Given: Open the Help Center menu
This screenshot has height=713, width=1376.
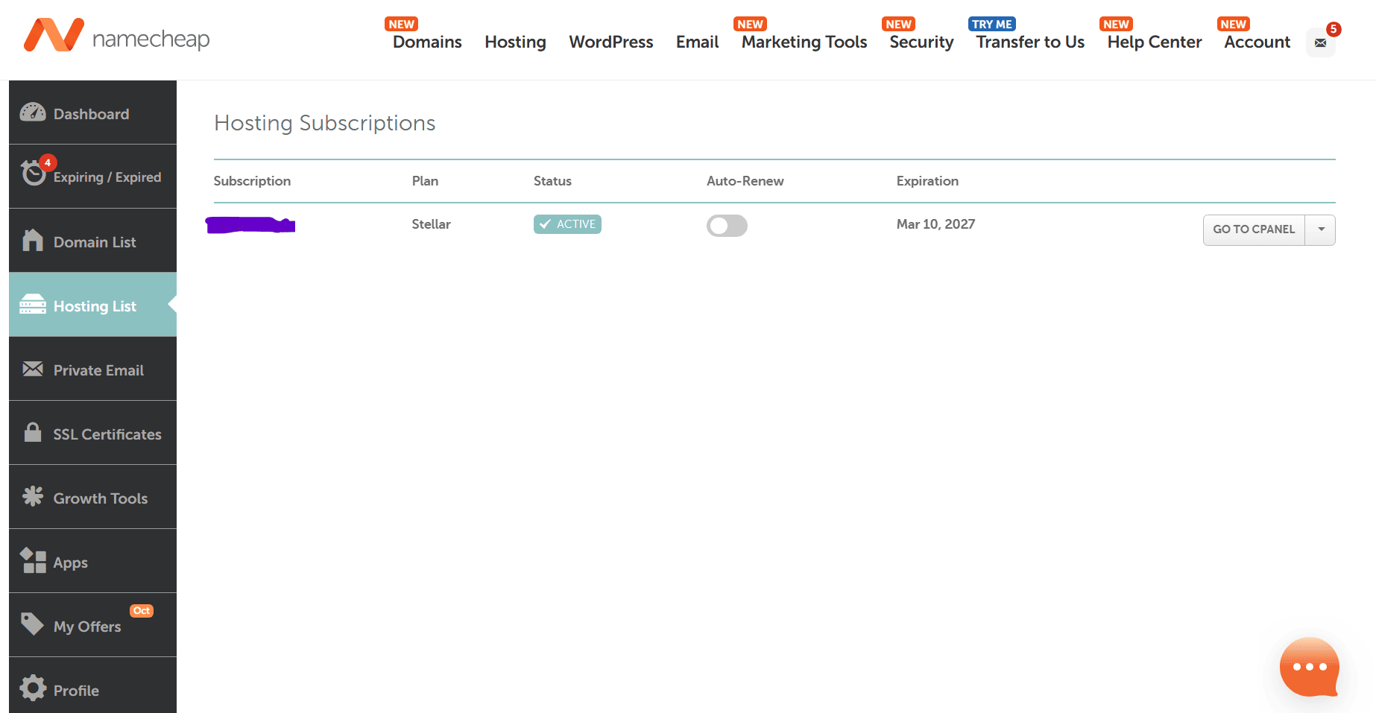Looking at the screenshot, I should pos(1155,42).
